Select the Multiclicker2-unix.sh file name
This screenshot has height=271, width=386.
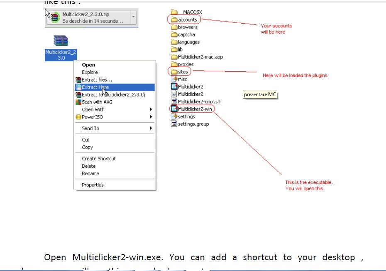199,102
